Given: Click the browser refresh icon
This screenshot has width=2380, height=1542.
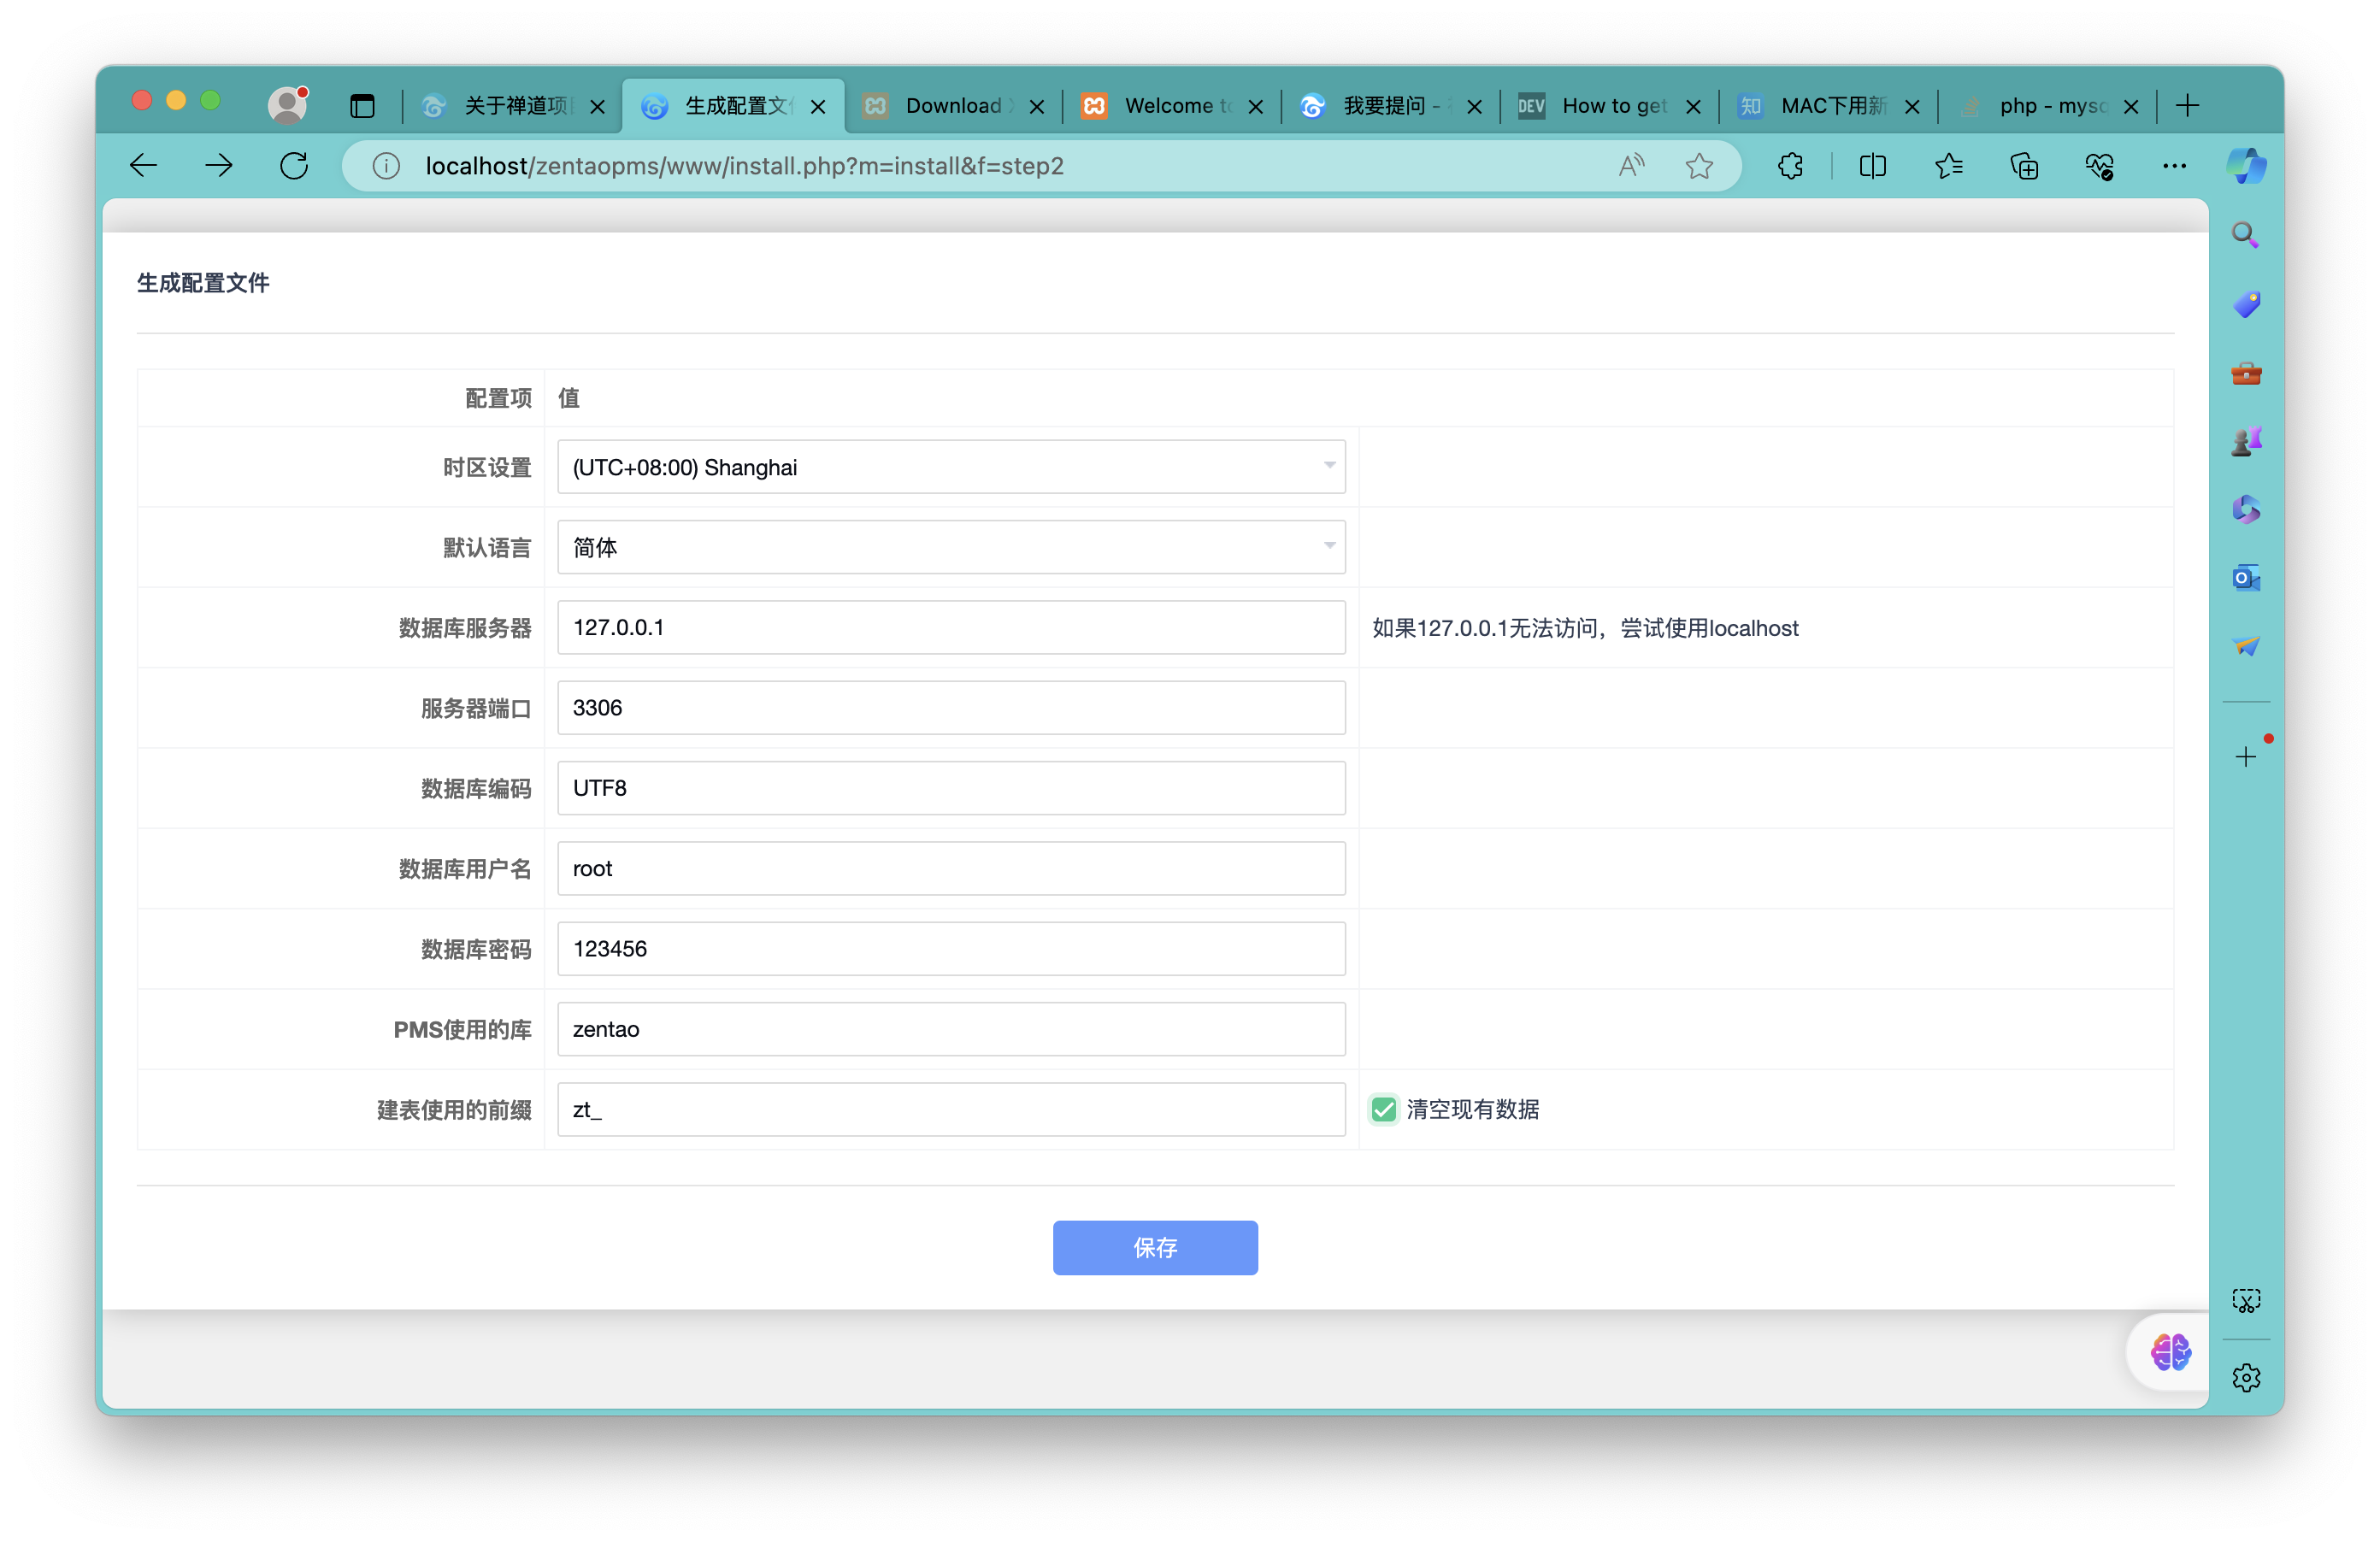Looking at the screenshot, I should 294,166.
